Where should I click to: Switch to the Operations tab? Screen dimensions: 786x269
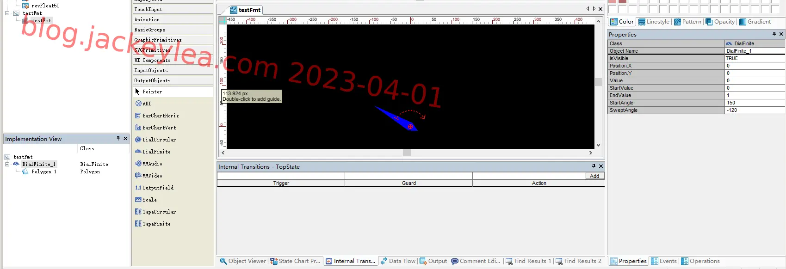(x=700, y=261)
